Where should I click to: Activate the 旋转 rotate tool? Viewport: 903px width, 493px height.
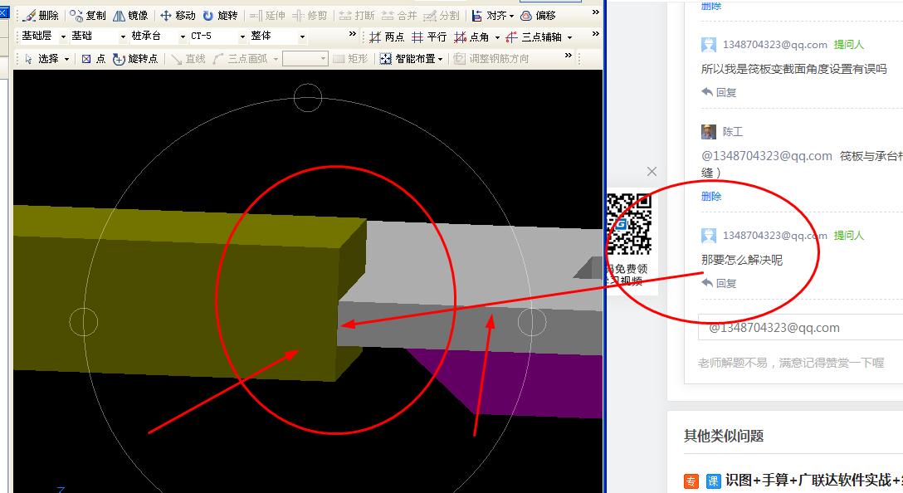[x=221, y=16]
